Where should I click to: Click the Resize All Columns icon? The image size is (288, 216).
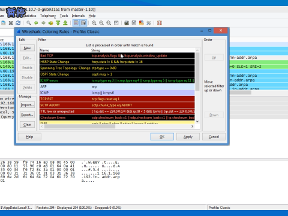(116, 23)
